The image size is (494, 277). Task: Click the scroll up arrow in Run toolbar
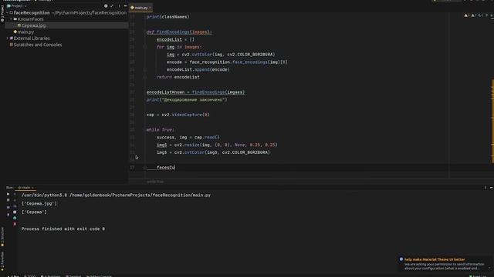[x=15, y=194]
